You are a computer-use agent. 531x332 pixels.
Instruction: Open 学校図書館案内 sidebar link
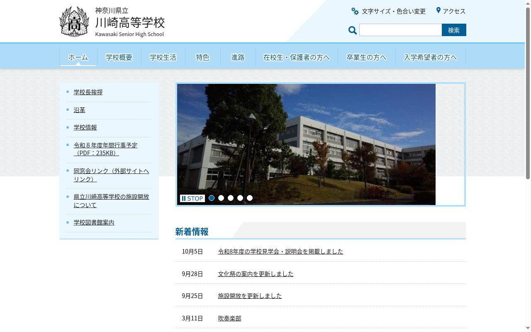[94, 222]
